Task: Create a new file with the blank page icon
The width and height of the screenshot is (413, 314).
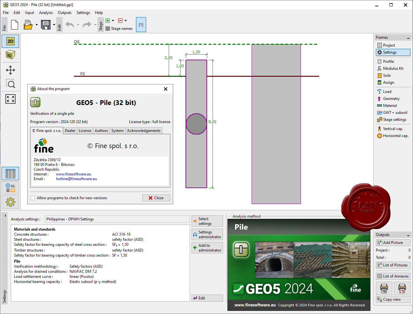Action: (15, 25)
